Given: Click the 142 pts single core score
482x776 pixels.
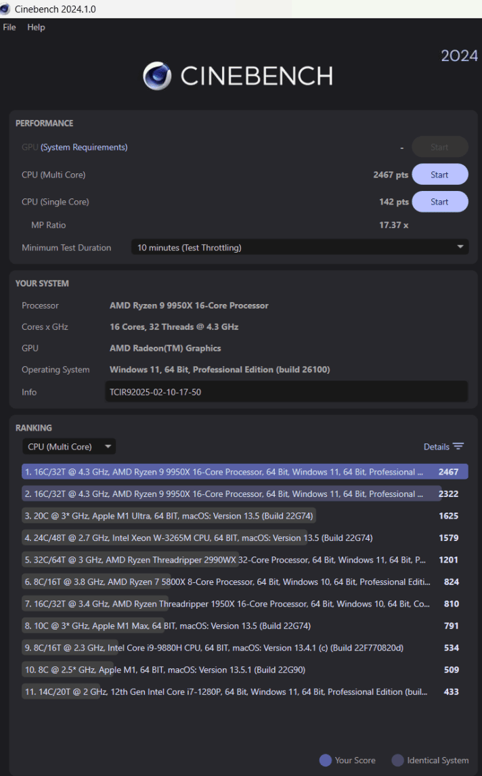Looking at the screenshot, I should point(394,202).
